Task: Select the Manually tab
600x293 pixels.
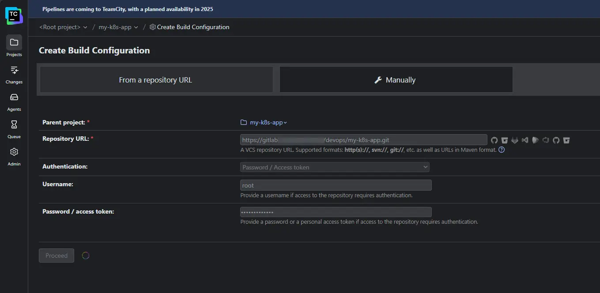Action: pyautogui.click(x=396, y=80)
